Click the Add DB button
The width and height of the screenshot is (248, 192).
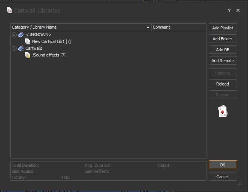point(223,50)
